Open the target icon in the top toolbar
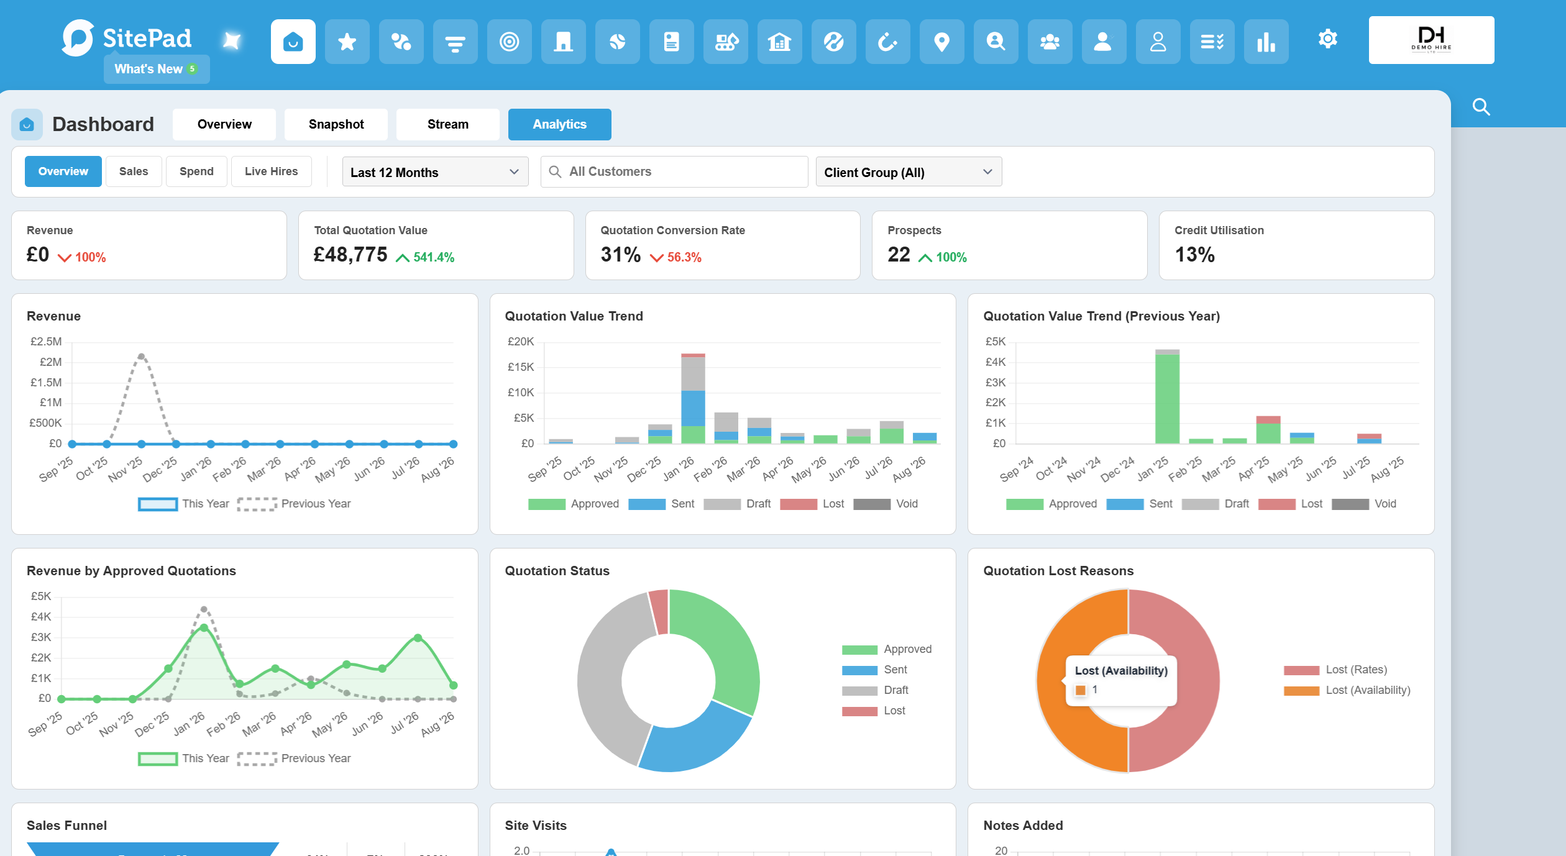The image size is (1566, 856). click(x=509, y=42)
